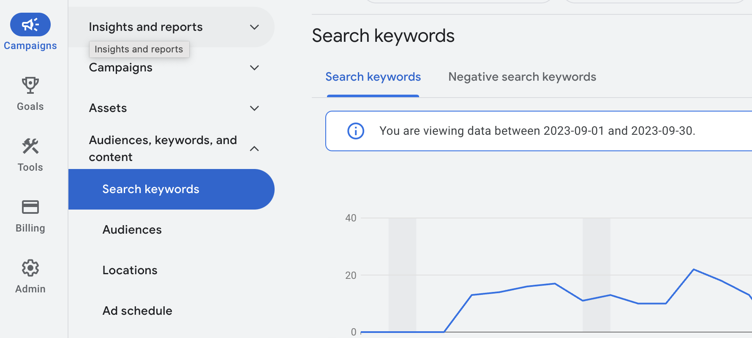The height and width of the screenshot is (338, 752).
Task: Open the Locations page
Action: pos(130,270)
